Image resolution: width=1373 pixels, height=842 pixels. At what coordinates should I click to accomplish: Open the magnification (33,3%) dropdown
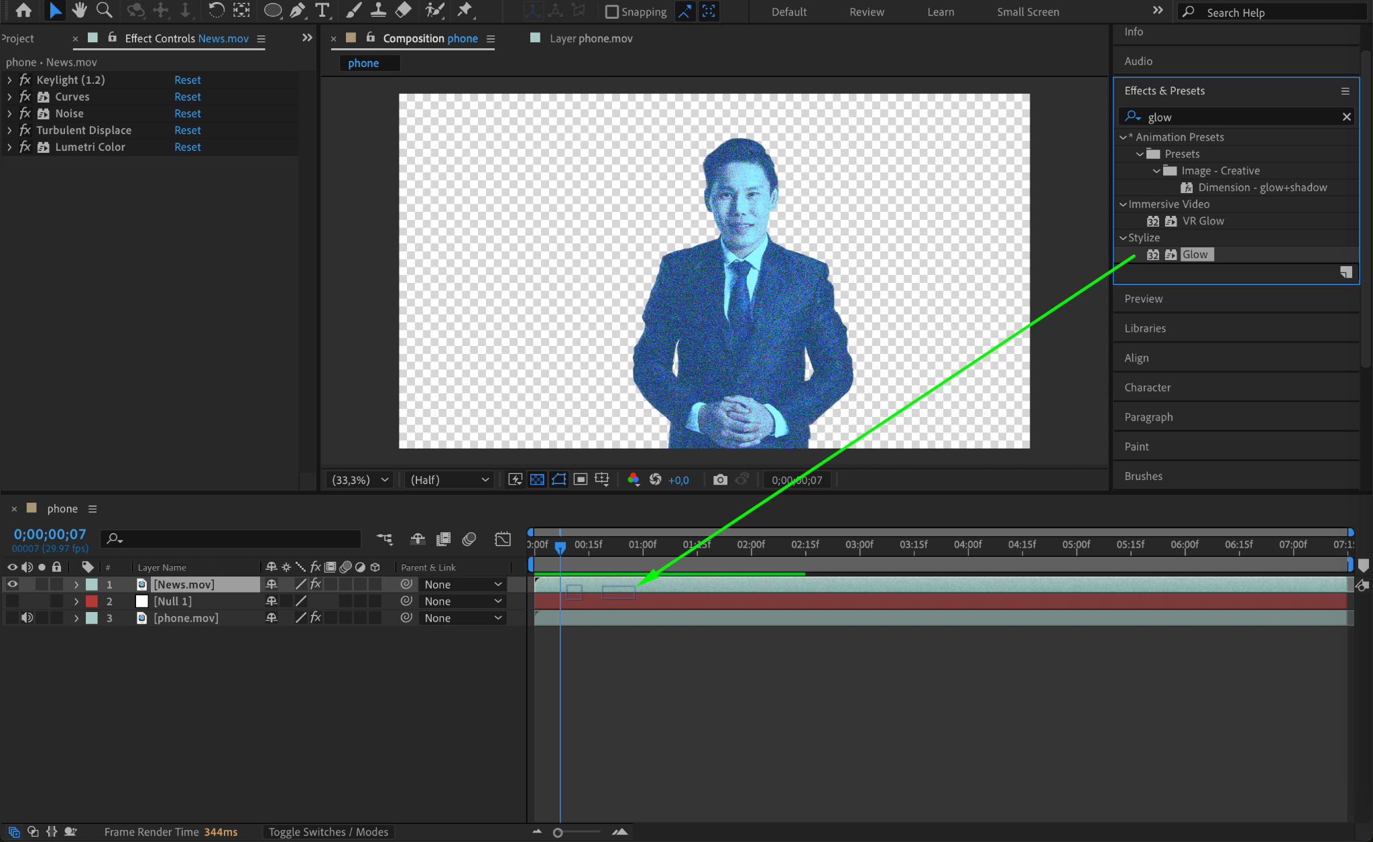click(x=360, y=480)
